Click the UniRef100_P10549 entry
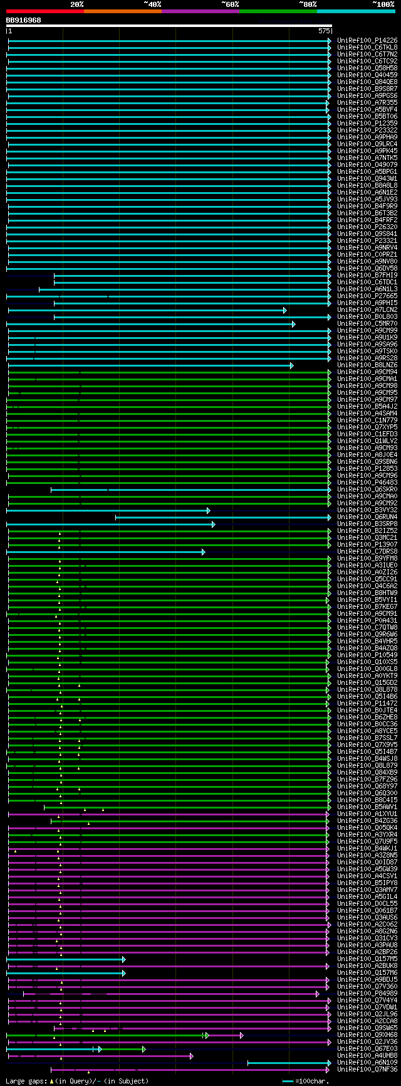 (x=367, y=655)
